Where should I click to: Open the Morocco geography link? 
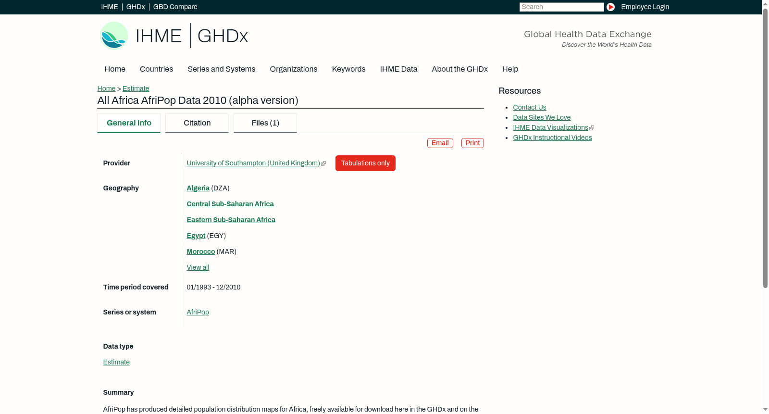[201, 251]
